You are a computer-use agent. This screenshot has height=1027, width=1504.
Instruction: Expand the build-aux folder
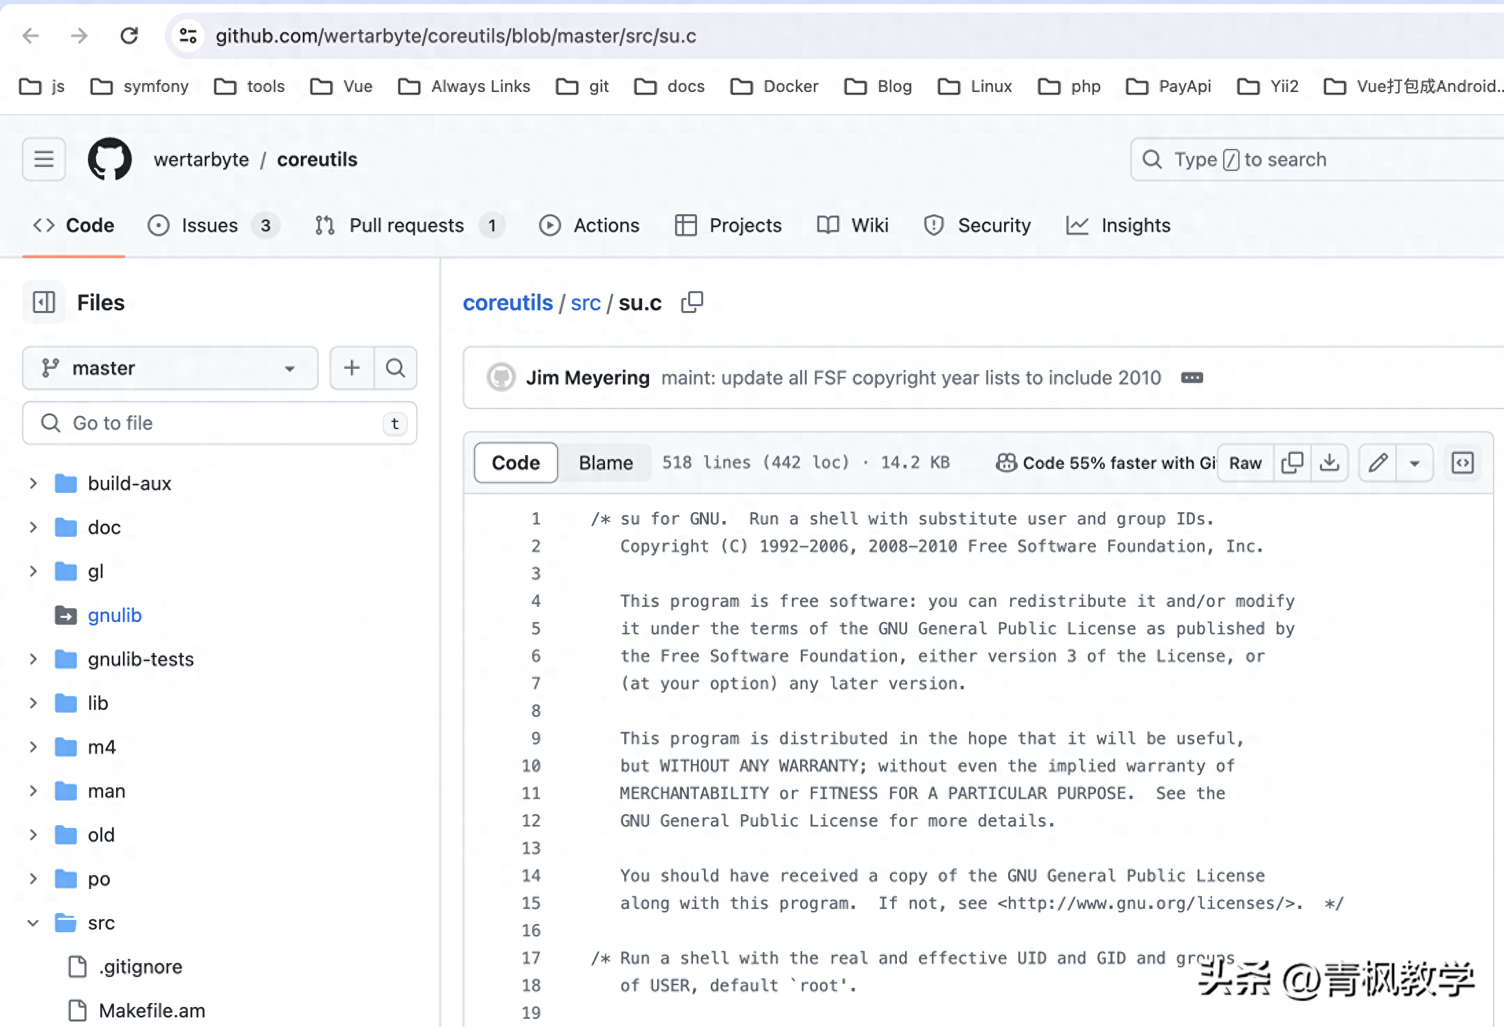33,483
